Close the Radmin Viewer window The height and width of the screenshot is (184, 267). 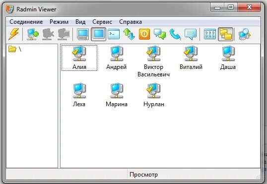pos(249,7)
